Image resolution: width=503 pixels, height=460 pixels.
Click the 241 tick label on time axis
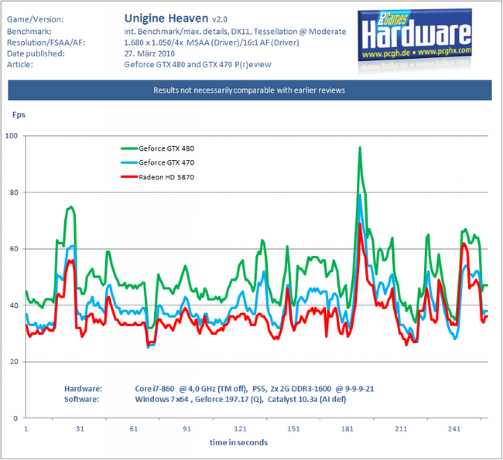[454, 429]
